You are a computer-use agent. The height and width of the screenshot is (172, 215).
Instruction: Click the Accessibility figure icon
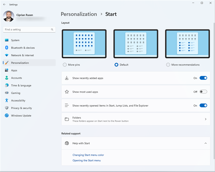(x=7, y=100)
